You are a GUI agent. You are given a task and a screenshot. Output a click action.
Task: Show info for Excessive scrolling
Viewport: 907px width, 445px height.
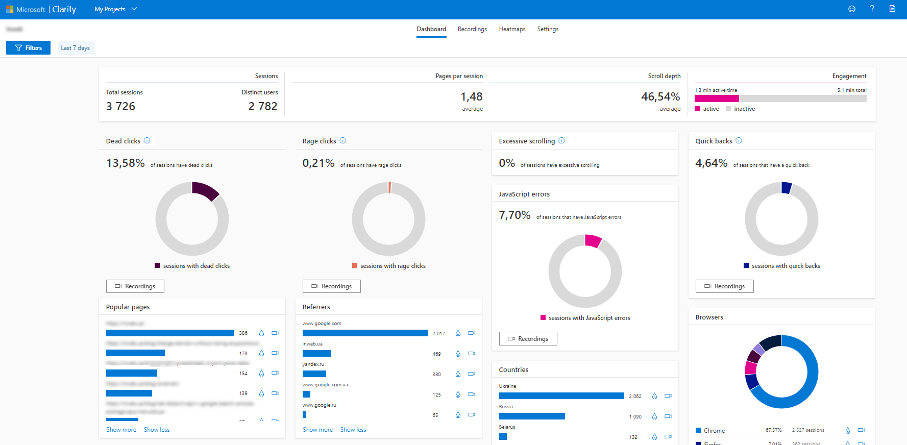[x=561, y=140]
